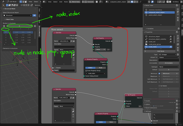Viewport: 183px width, 126px height.
Task: Clear the Structure object field with X
Action: tap(31, 15)
